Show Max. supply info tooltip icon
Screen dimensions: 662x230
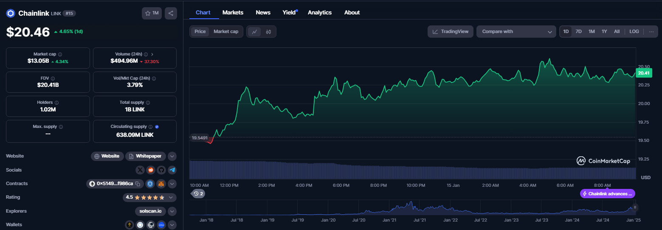pos(61,127)
